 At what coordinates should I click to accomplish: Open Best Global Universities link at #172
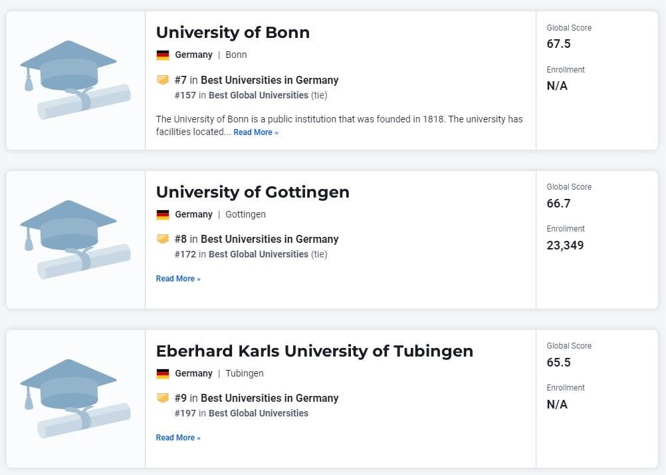tap(259, 254)
